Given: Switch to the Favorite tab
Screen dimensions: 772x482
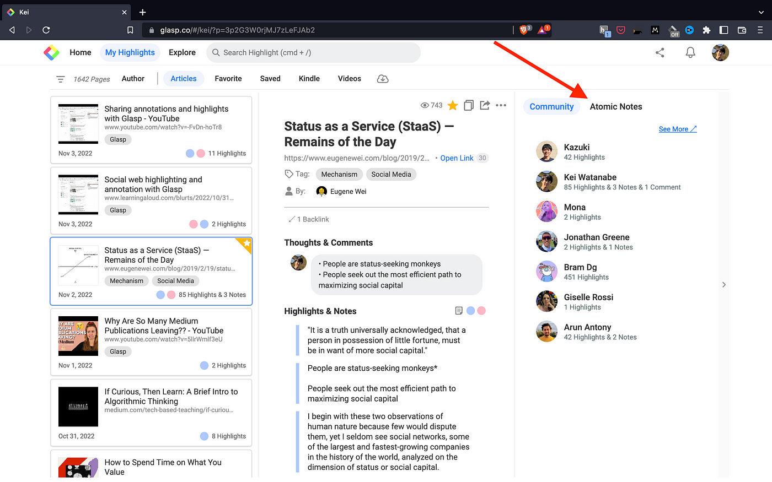Looking at the screenshot, I should coord(228,79).
